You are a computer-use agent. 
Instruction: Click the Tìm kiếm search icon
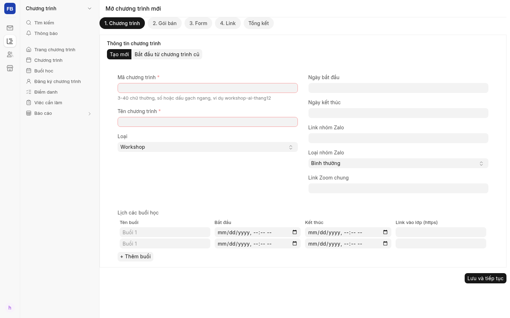pos(29,23)
